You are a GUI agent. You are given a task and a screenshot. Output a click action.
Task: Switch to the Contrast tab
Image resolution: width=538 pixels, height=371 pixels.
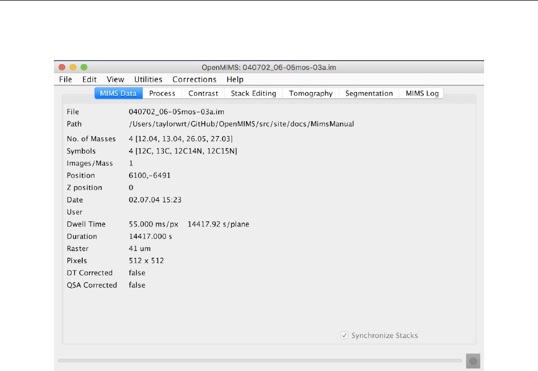point(203,93)
